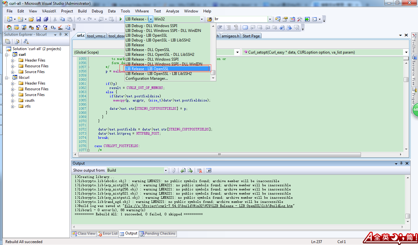Expand the vauth folder node
The image size is (418, 245).
point(13,100)
